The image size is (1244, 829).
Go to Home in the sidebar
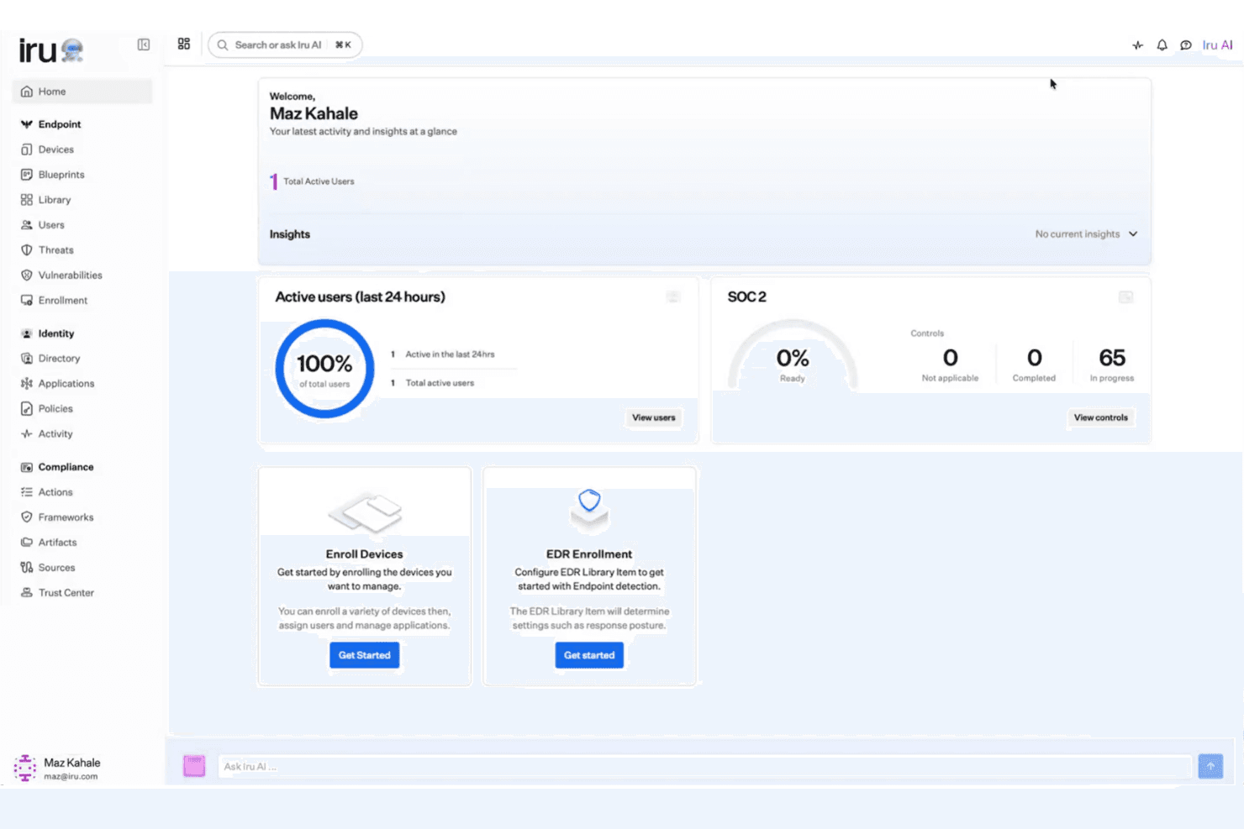82,92
